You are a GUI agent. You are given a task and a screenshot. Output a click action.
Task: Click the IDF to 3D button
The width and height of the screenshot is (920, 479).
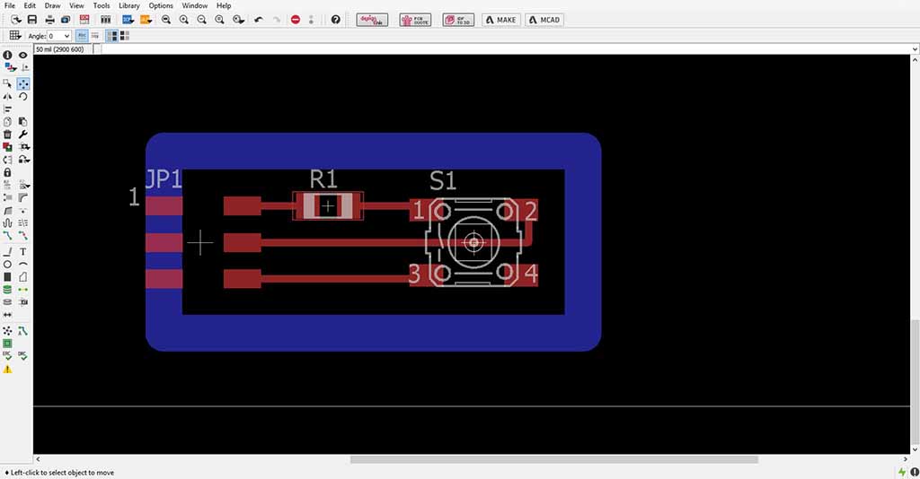click(458, 20)
